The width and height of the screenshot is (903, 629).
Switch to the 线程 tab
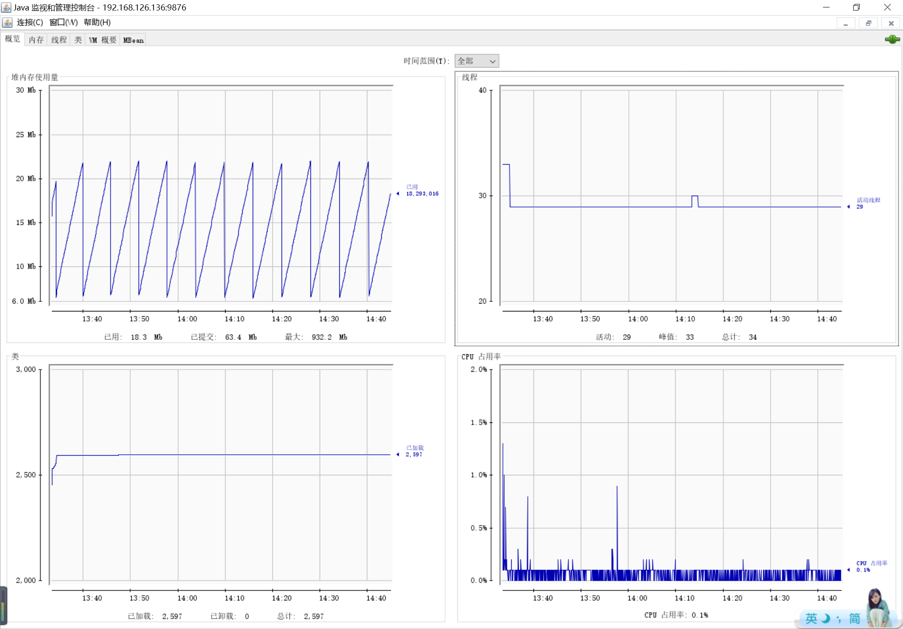[59, 40]
